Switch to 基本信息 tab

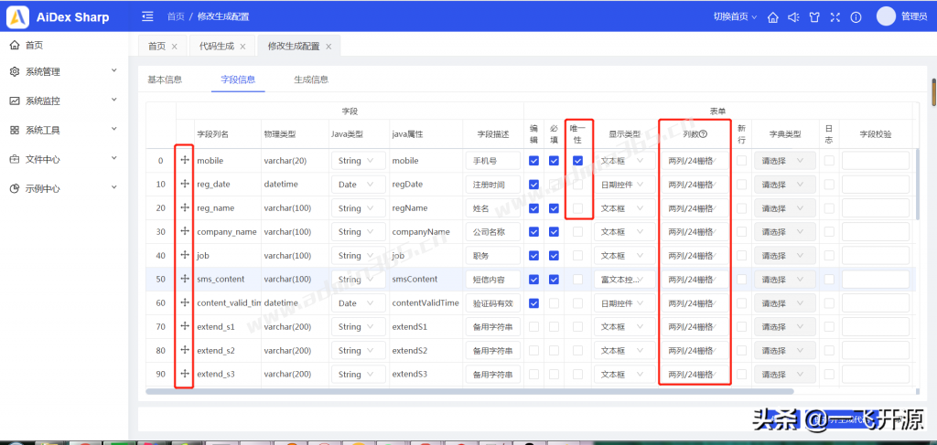click(x=165, y=79)
